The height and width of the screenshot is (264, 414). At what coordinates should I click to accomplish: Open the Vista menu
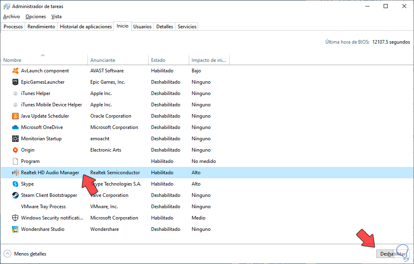click(56, 17)
